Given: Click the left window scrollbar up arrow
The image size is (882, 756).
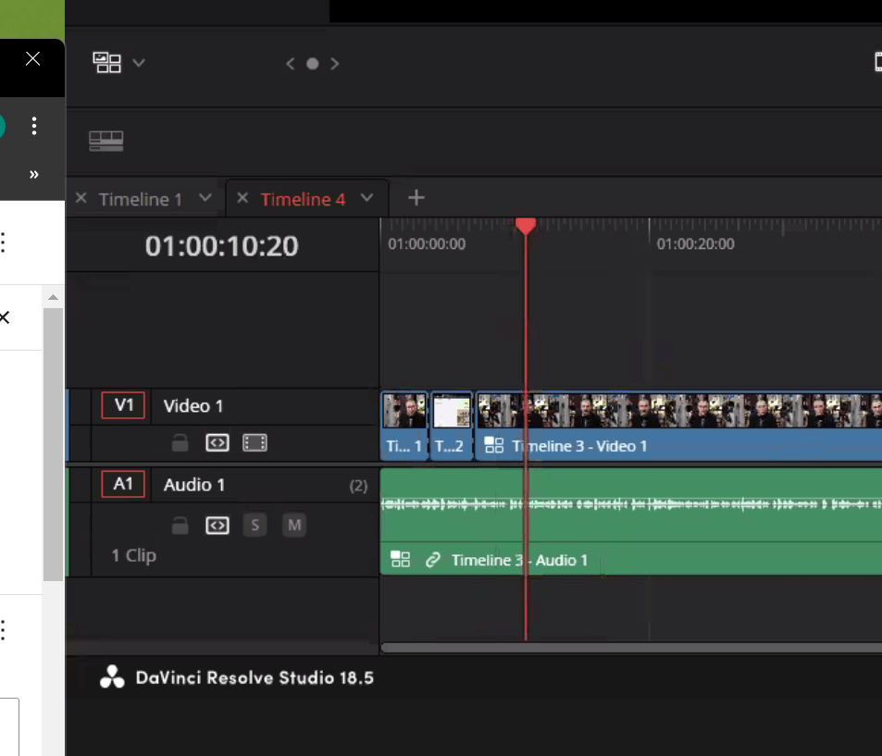Looking at the screenshot, I should (x=53, y=297).
